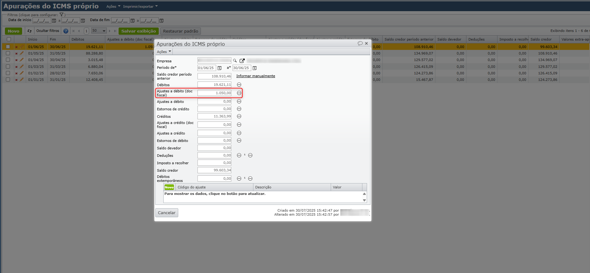Open the page size dropdown showing 50

(x=99, y=31)
